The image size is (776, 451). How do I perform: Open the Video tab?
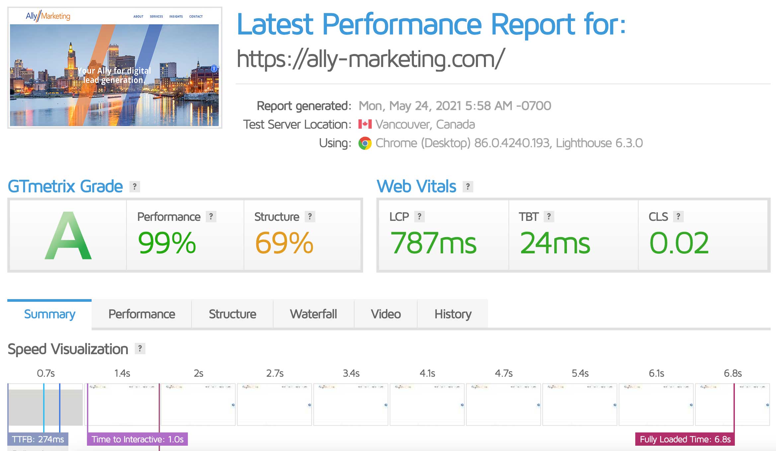pyautogui.click(x=385, y=314)
